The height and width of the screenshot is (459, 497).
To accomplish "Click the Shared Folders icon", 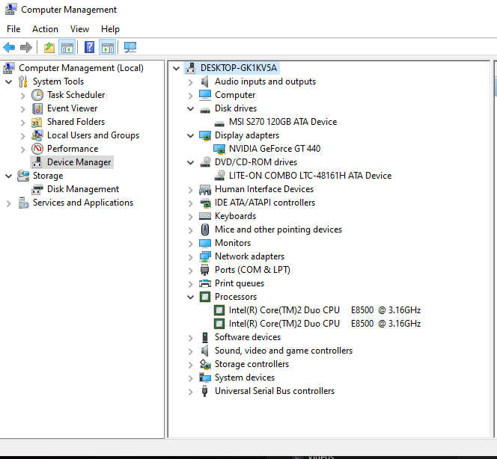I will point(37,122).
